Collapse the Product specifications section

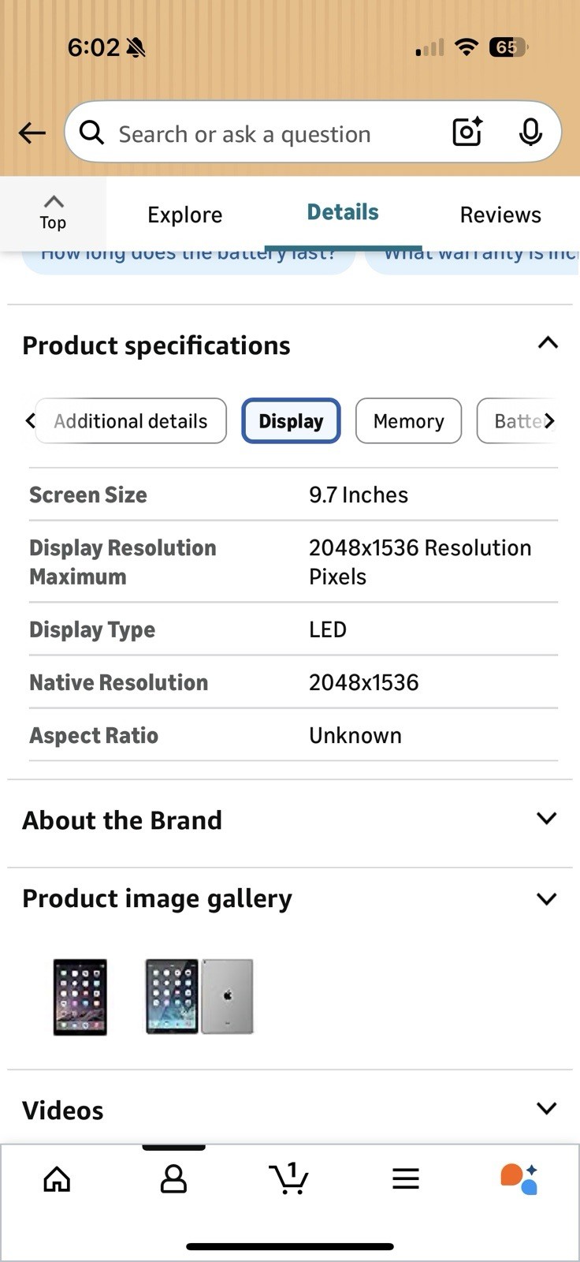pyautogui.click(x=548, y=343)
